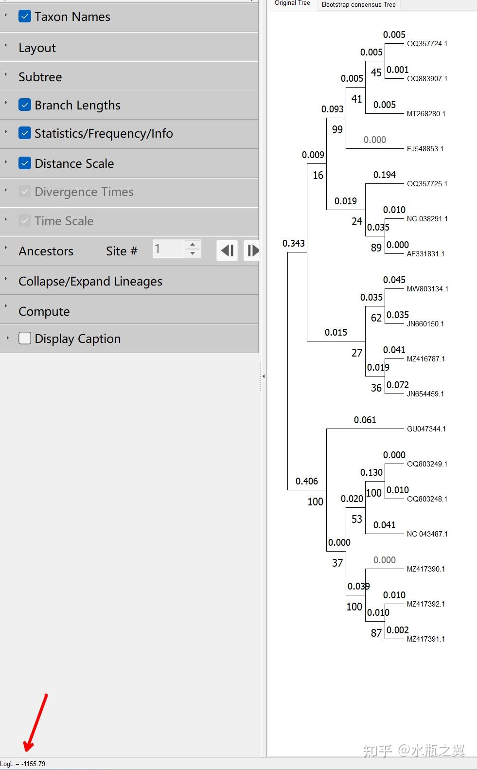Expand Statistics/Frequency/Info section arrow
Viewport: 477px width, 770px height.
(x=6, y=132)
